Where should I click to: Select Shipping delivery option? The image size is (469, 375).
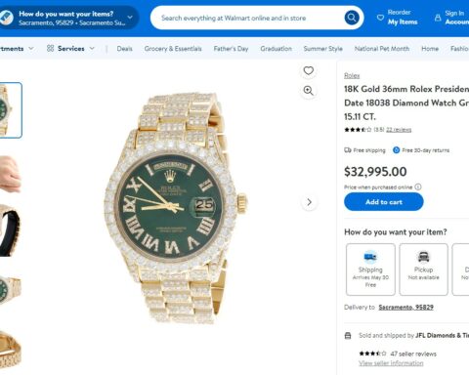click(x=370, y=270)
